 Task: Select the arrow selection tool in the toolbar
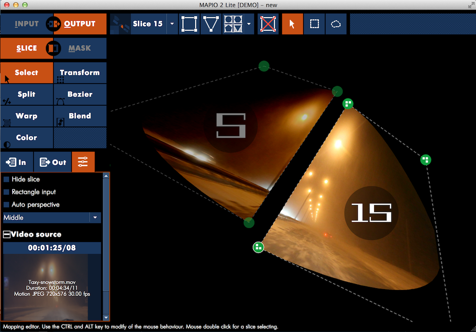292,23
